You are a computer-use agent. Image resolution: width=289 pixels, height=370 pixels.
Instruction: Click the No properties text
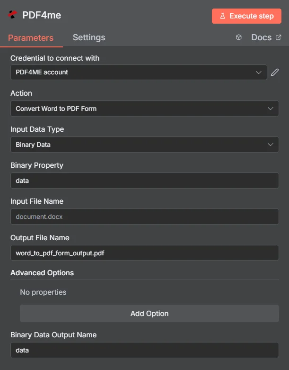click(x=43, y=292)
